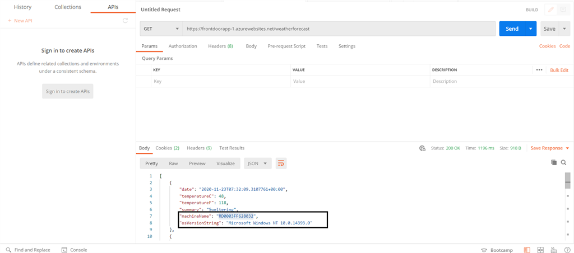This screenshot has height=253, width=574.
Task: Switch to the History tab
Action: [x=22, y=7]
